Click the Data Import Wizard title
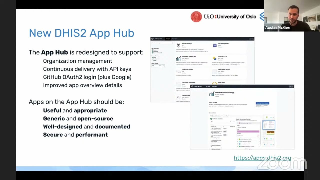The height and width of the screenshot is (180, 320). [x=224, y=69]
